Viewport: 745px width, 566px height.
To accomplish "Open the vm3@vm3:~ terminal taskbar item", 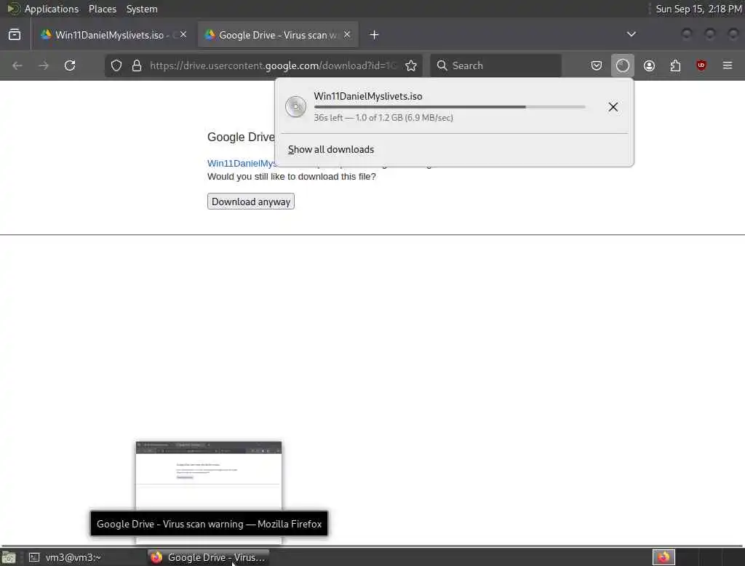I will tap(73, 557).
